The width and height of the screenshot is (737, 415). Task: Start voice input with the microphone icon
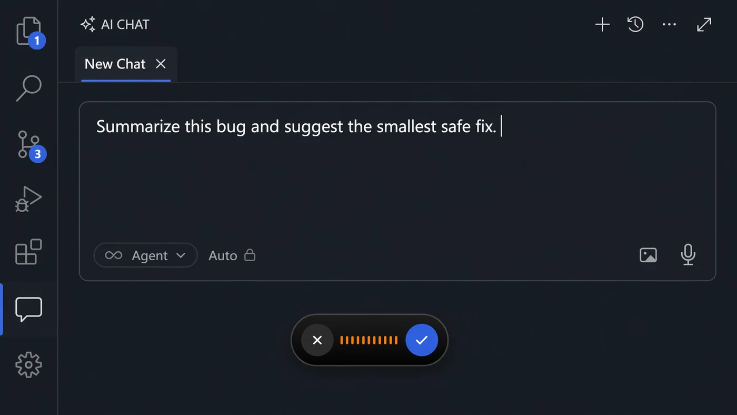pos(688,255)
